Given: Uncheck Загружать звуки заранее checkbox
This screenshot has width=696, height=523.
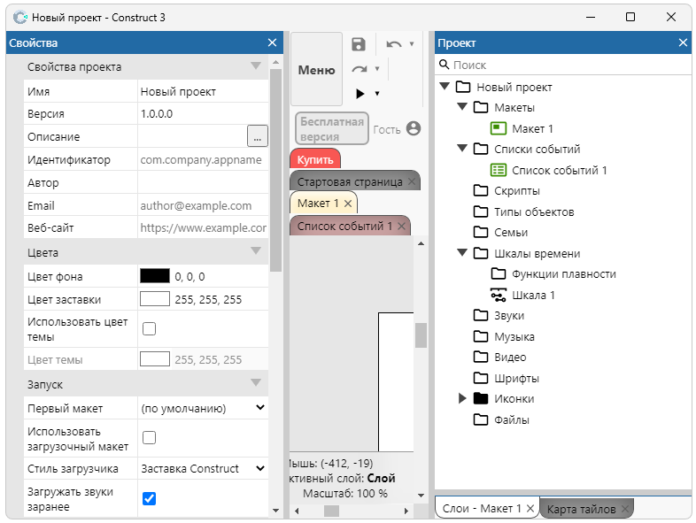Looking at the screenshot, I should point(149,498).
